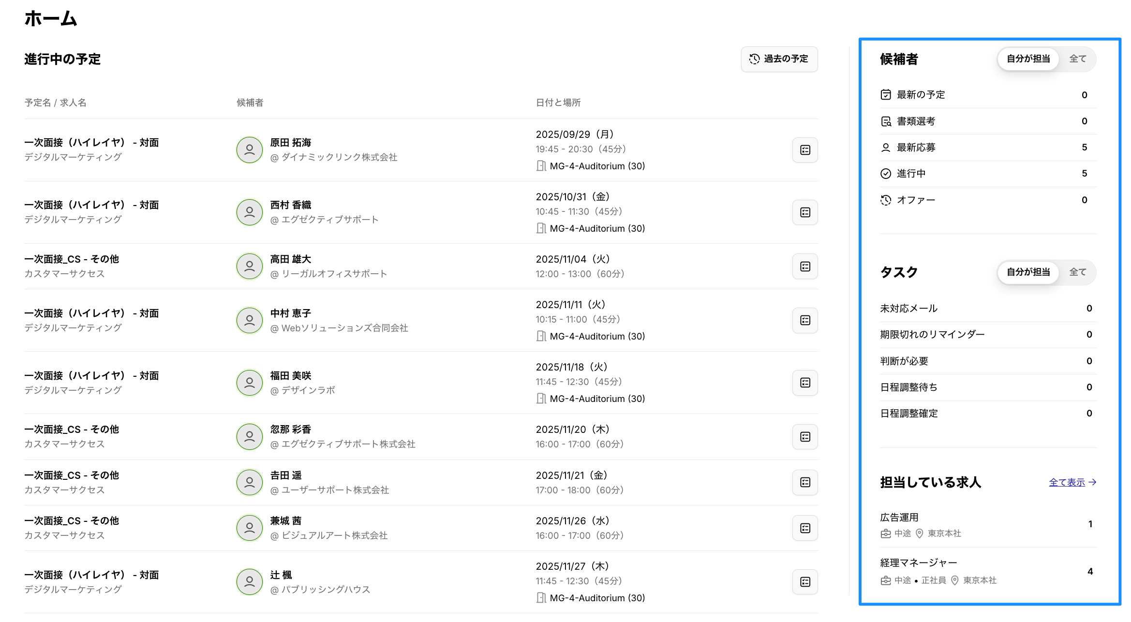Click details icon for 辻 楓 interview
Image resolution: width=1131 pixels, height=622 pixels.
click(x=804, y=582)
